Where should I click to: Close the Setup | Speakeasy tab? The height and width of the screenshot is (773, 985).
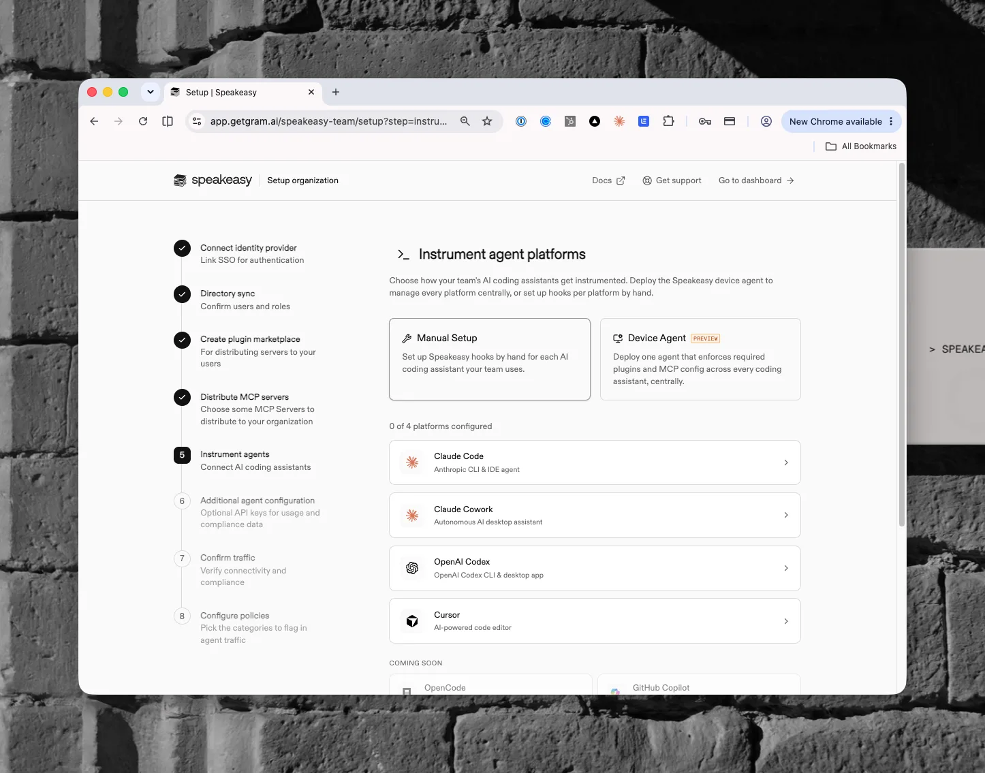(311, 92)
